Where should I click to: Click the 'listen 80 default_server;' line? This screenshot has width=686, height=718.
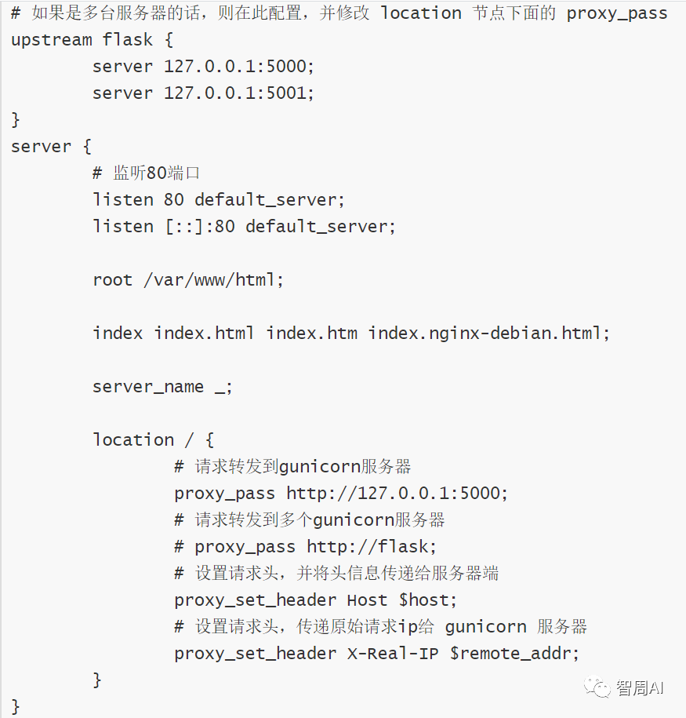(x=219, y=200)
